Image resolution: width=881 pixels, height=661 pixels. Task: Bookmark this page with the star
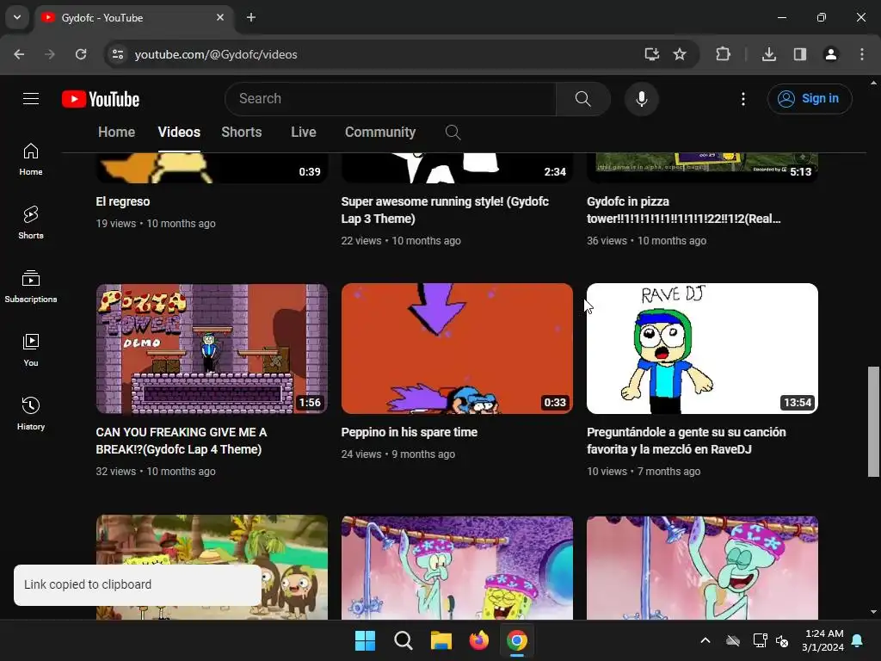[x=680, y=54]
